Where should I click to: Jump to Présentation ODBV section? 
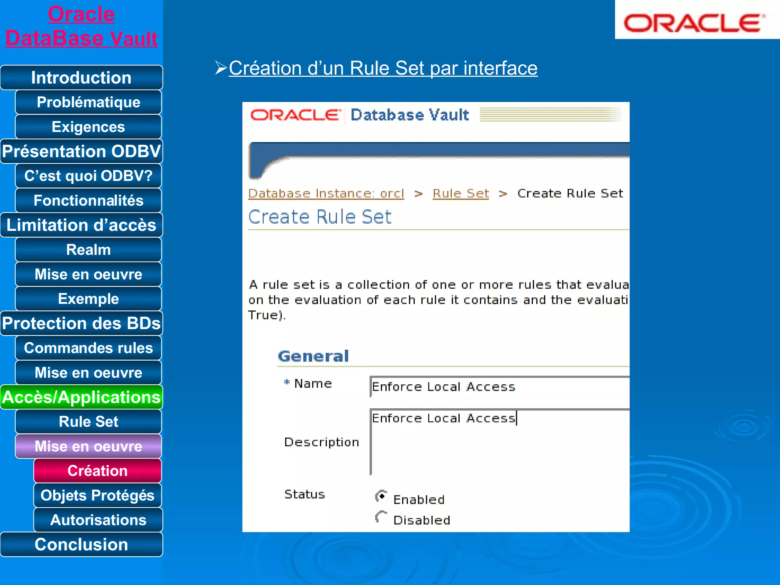[x=82, y=151]
